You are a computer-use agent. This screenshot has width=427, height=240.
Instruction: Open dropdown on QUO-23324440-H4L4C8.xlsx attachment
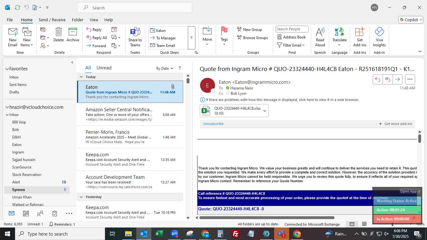(x=265, y=111)
